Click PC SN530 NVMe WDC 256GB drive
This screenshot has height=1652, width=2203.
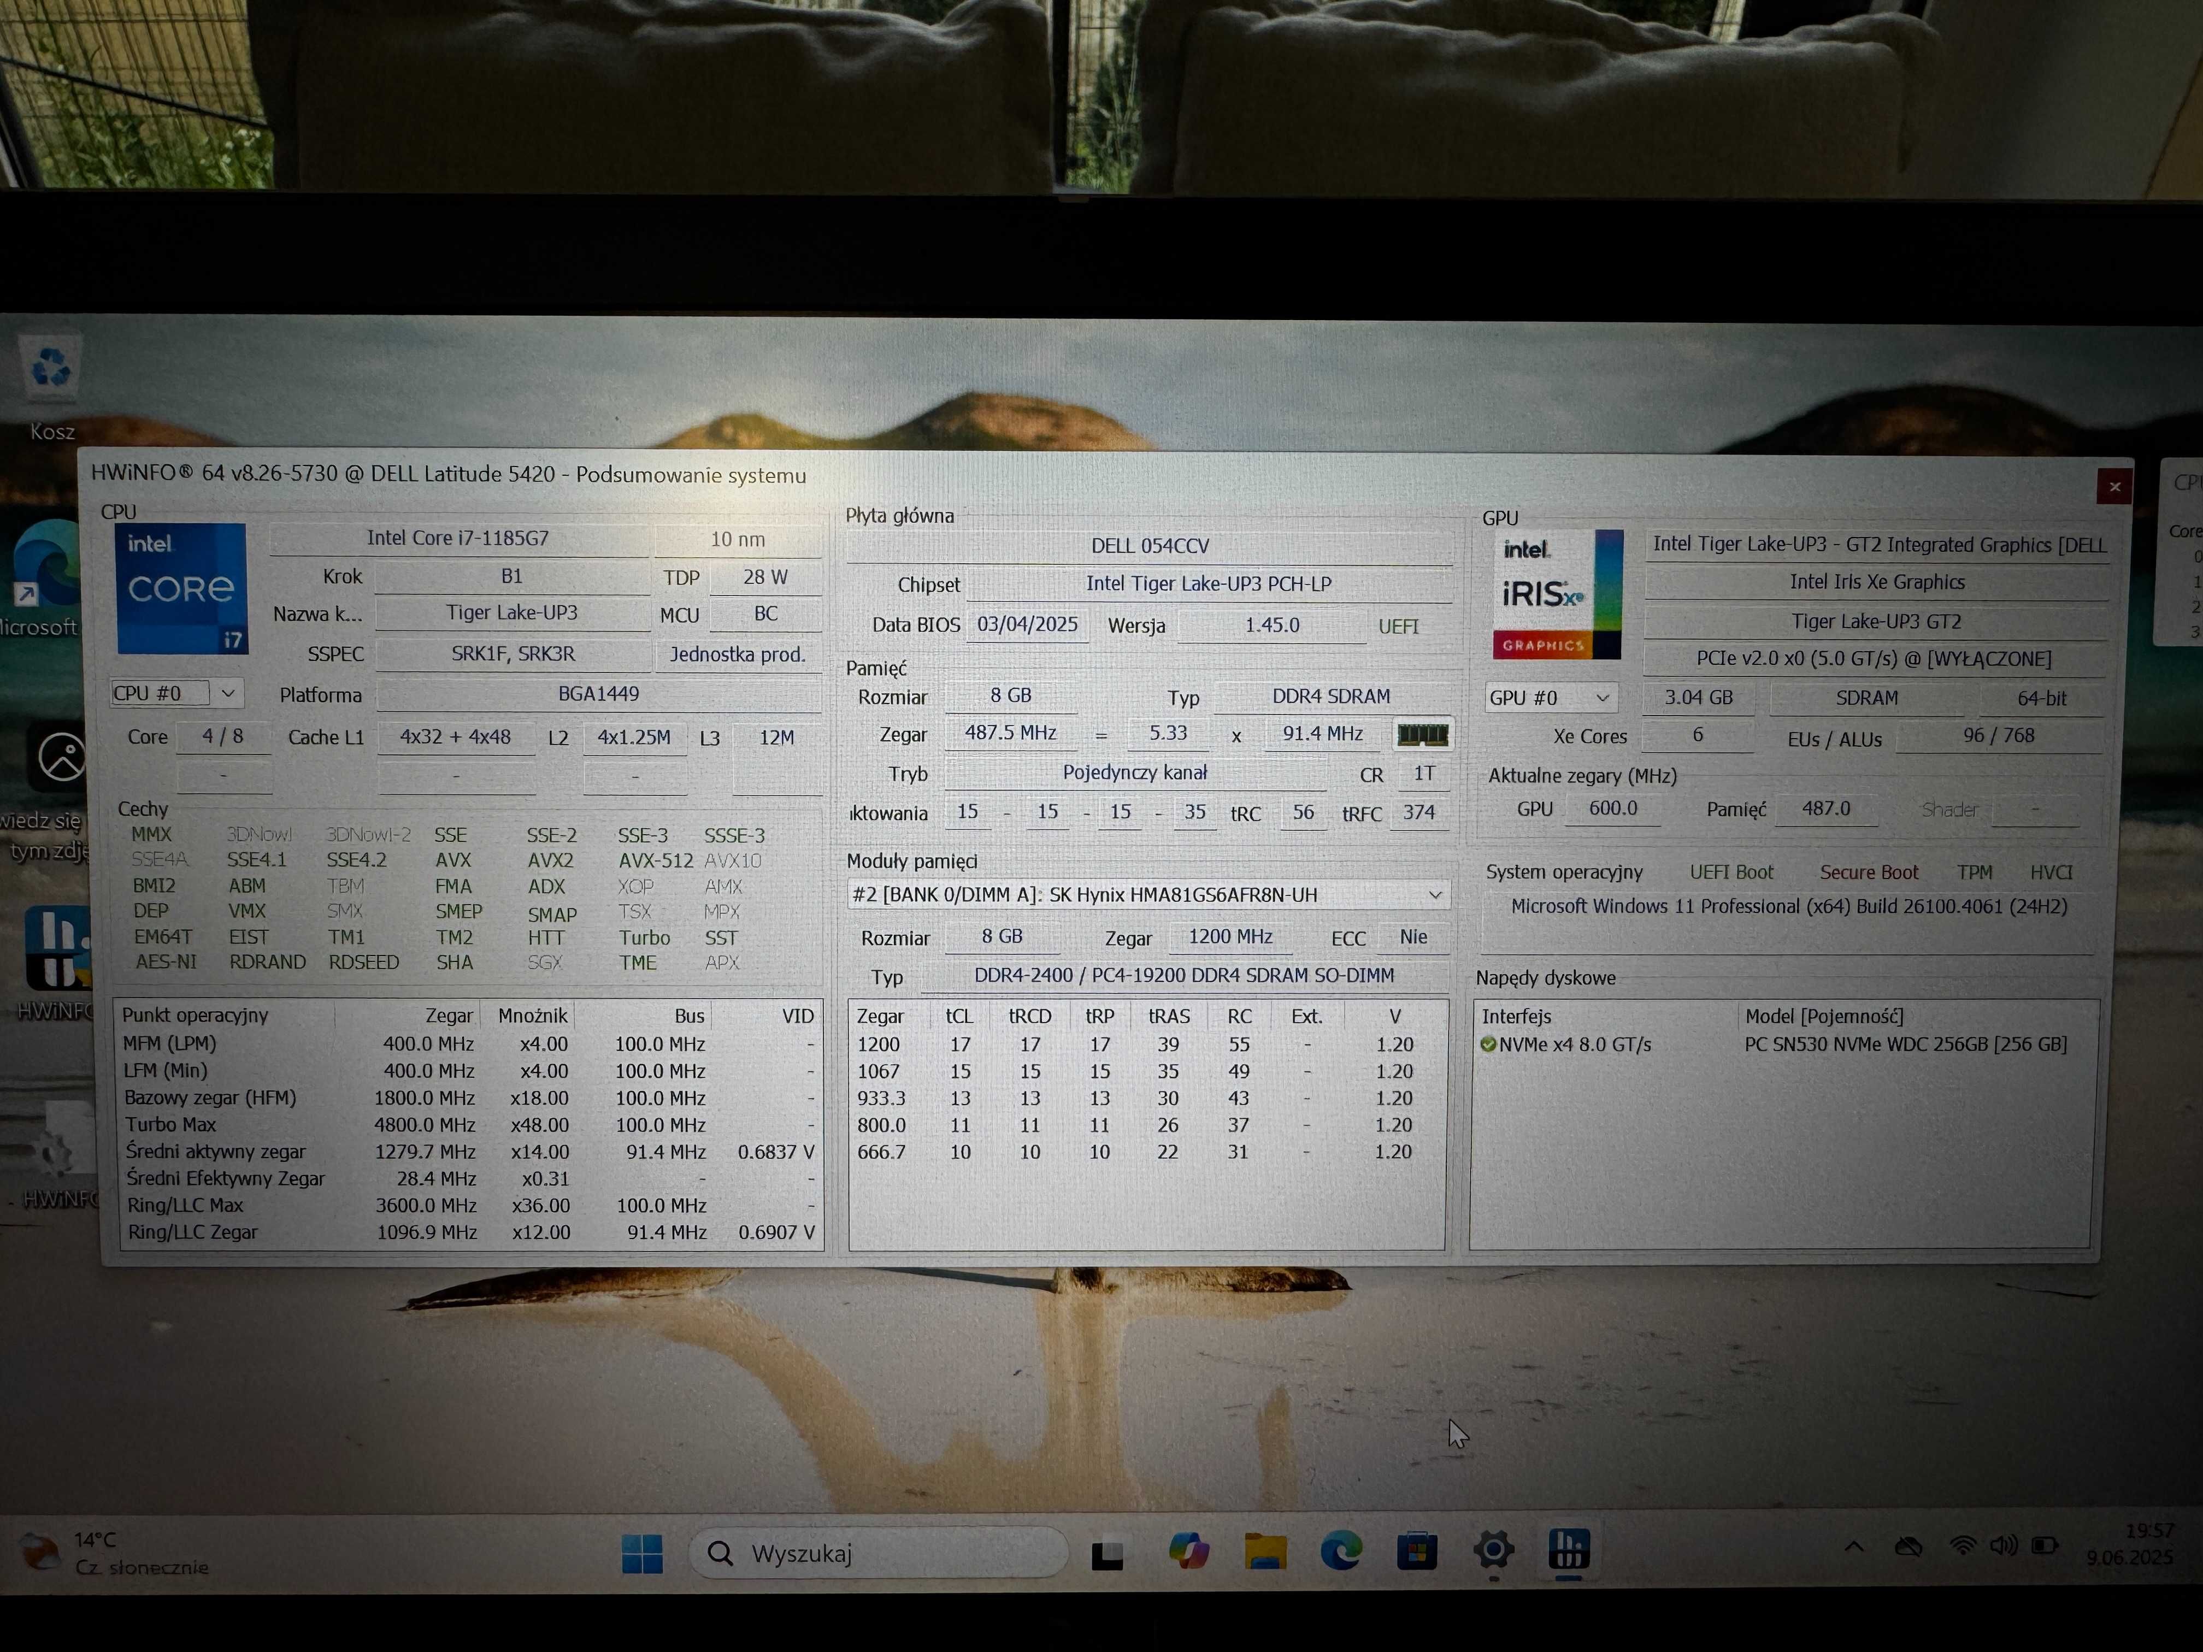1905,1045
